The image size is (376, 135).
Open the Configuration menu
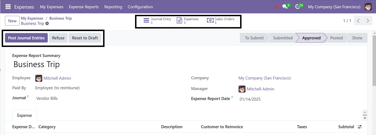click(x=140, y=7)
